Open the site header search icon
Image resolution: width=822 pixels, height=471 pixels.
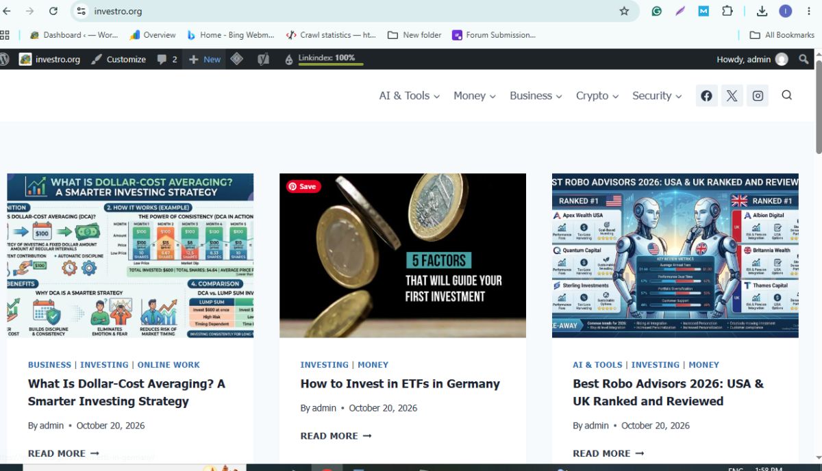[x=786, y=95]
